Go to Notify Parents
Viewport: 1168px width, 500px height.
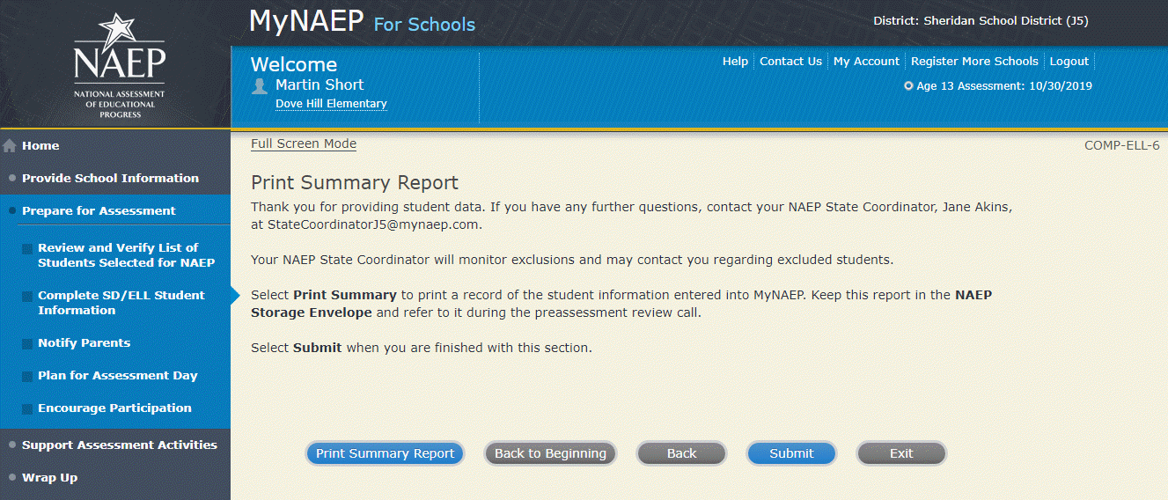(84, 343)
